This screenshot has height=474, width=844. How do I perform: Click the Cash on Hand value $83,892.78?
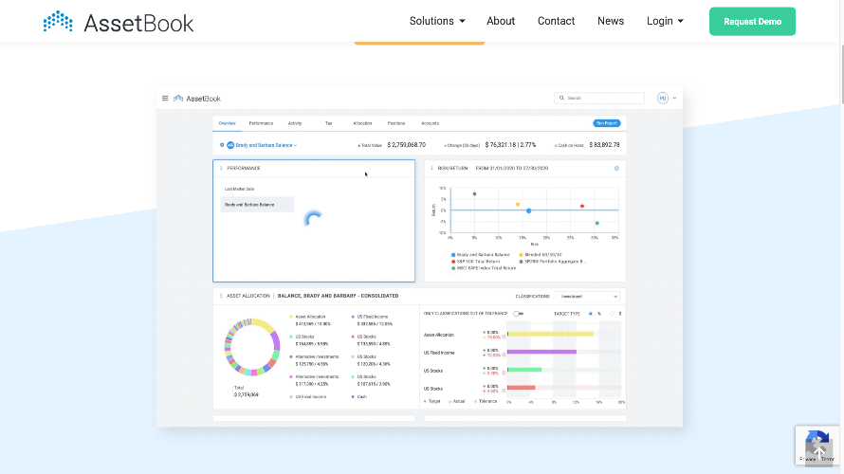604,145
